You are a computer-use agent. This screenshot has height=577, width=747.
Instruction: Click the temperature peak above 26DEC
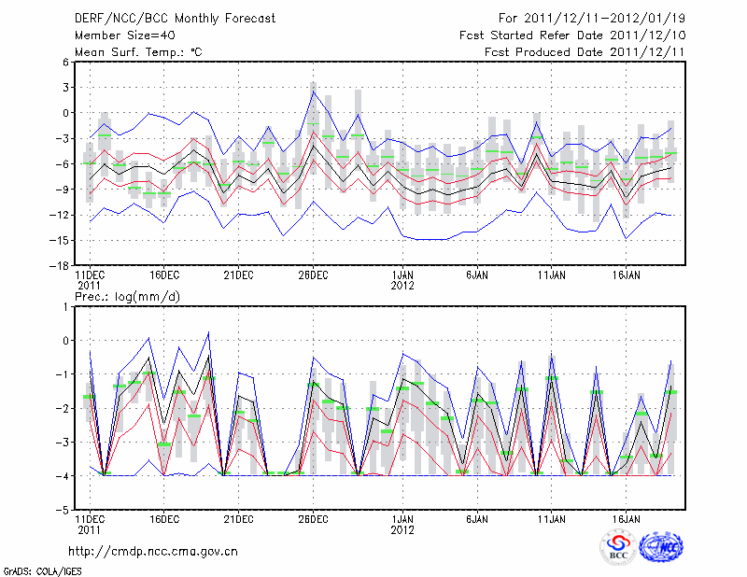(313, 92)
